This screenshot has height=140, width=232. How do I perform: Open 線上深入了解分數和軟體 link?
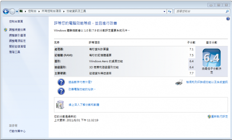84,105
